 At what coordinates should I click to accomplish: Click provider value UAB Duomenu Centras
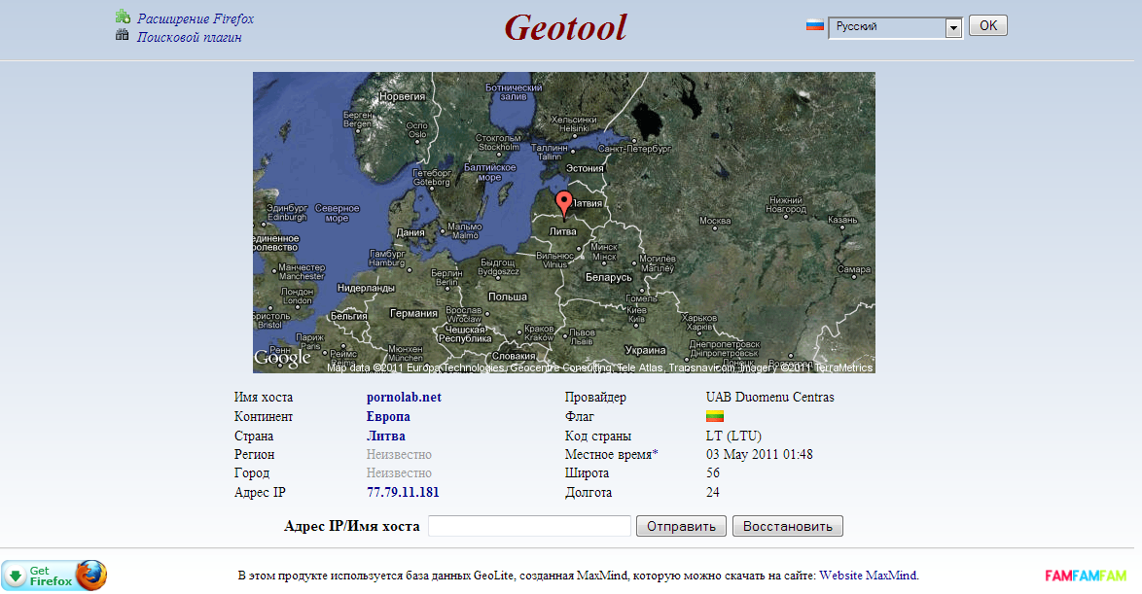coord(769,397)
